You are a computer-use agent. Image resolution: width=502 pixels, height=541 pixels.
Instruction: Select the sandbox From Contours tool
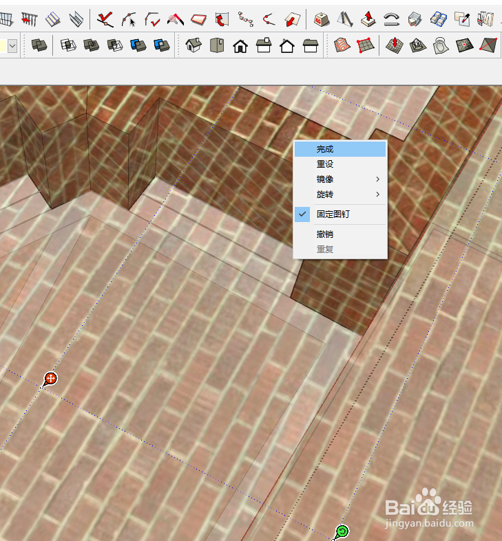click(x=342, y=45)
